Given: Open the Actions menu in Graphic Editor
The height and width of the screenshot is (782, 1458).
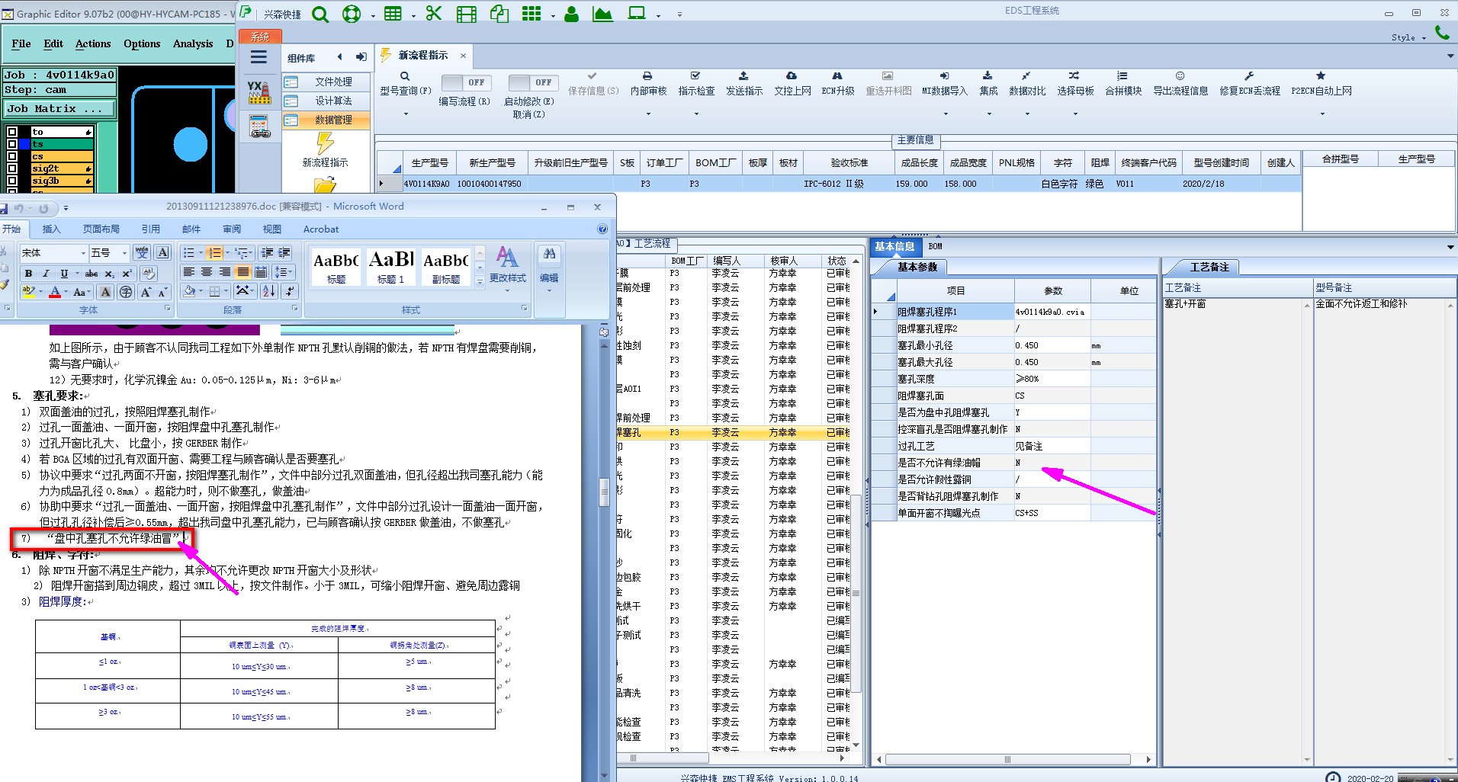Looking at the screenshot, I should [x=93, y=44].
